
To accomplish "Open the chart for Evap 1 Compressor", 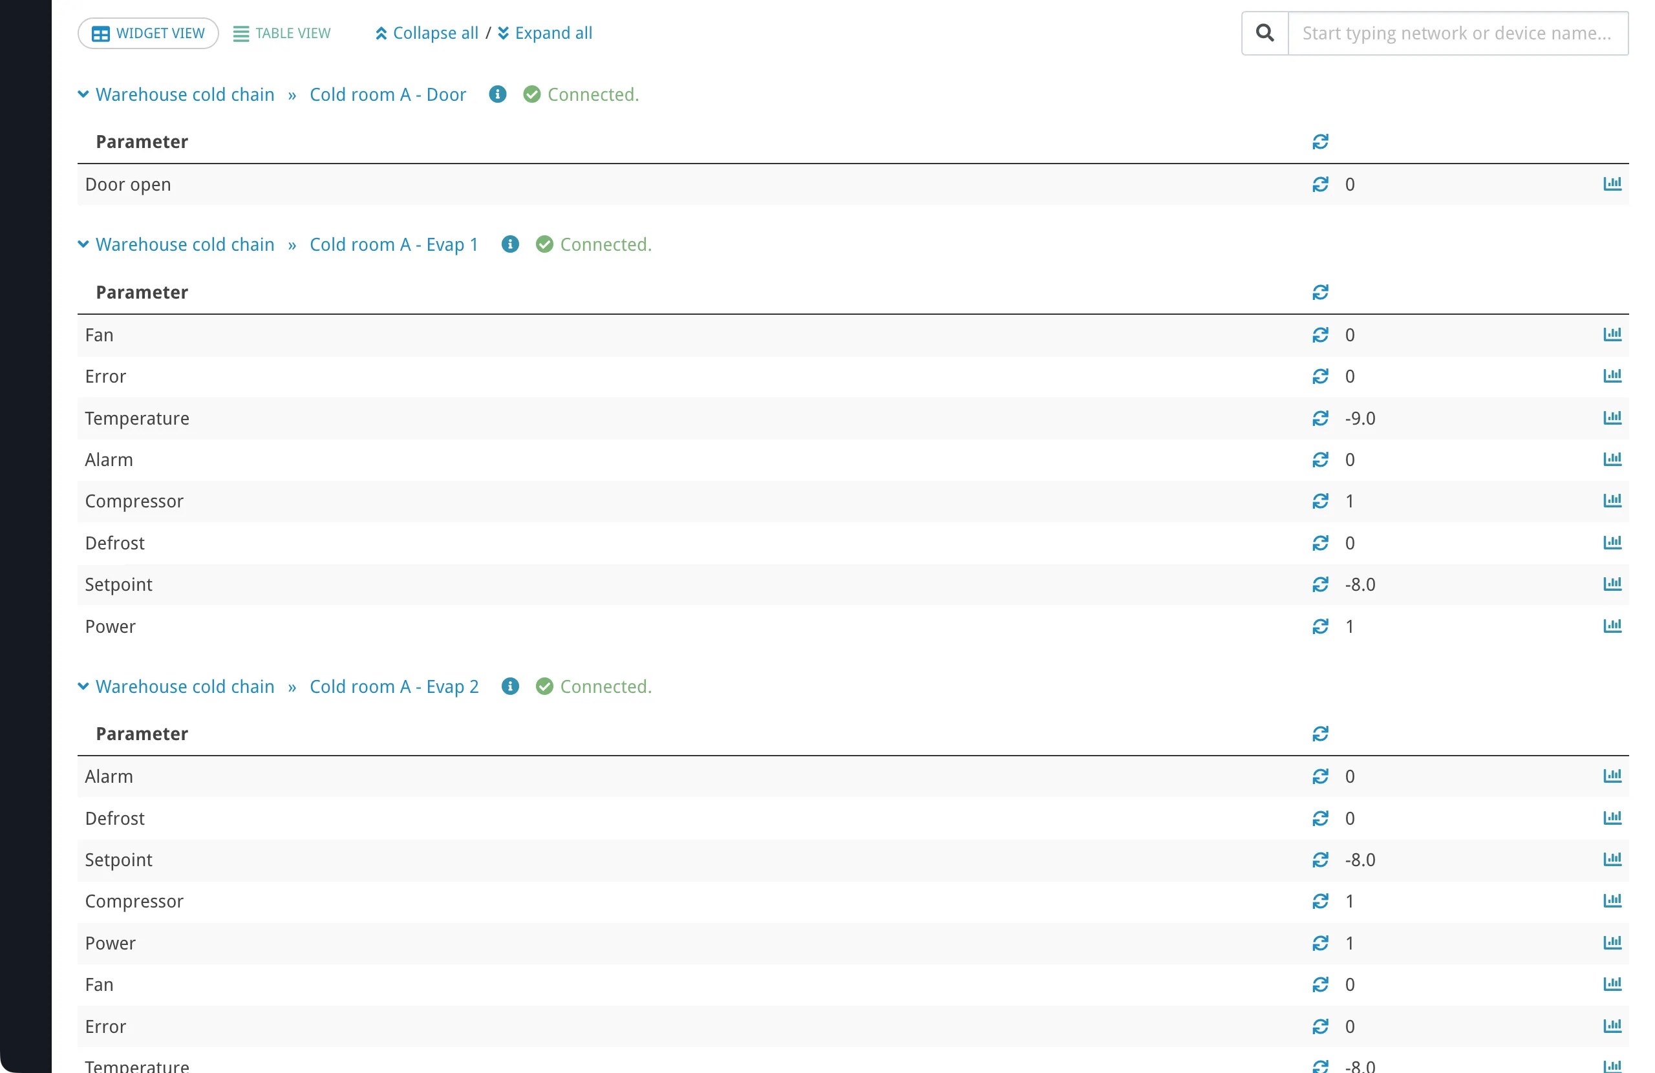I will 1612,500.
